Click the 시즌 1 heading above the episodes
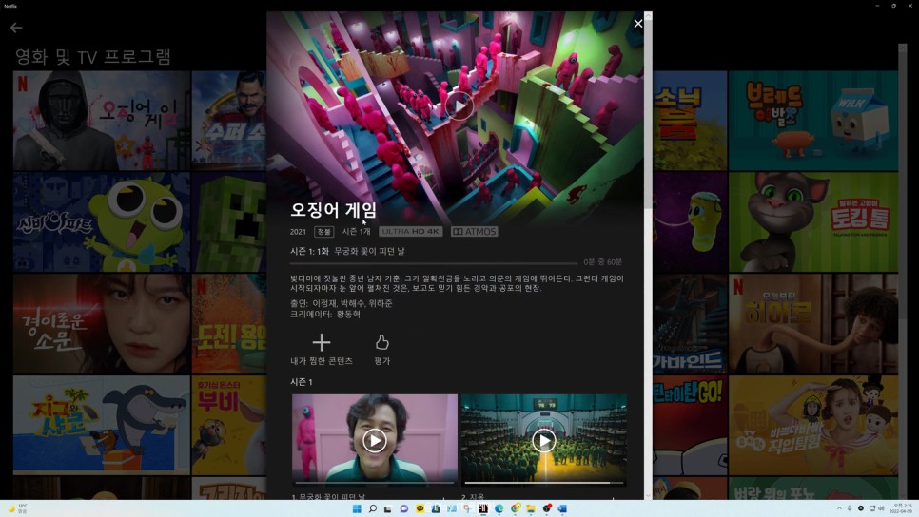 302,382
